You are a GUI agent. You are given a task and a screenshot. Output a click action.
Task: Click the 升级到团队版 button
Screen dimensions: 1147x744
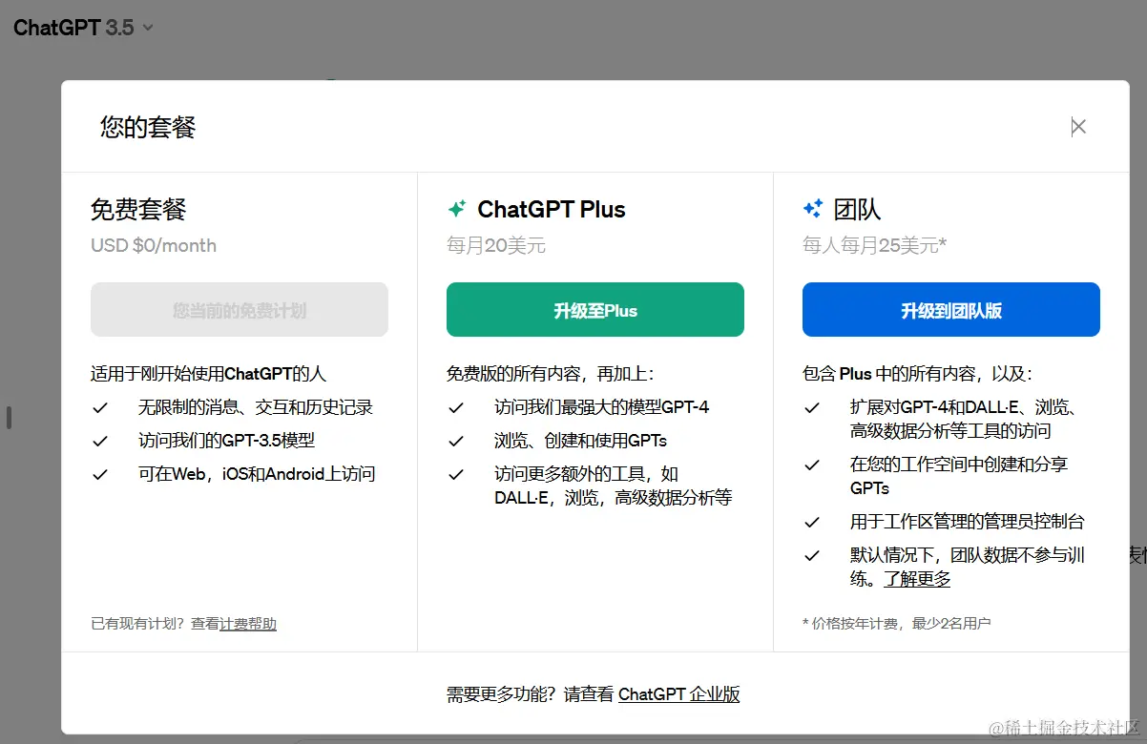pyautogui.click(x=950, y=309)
